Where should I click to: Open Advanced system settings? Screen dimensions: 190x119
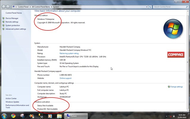(x=16, y=29)
